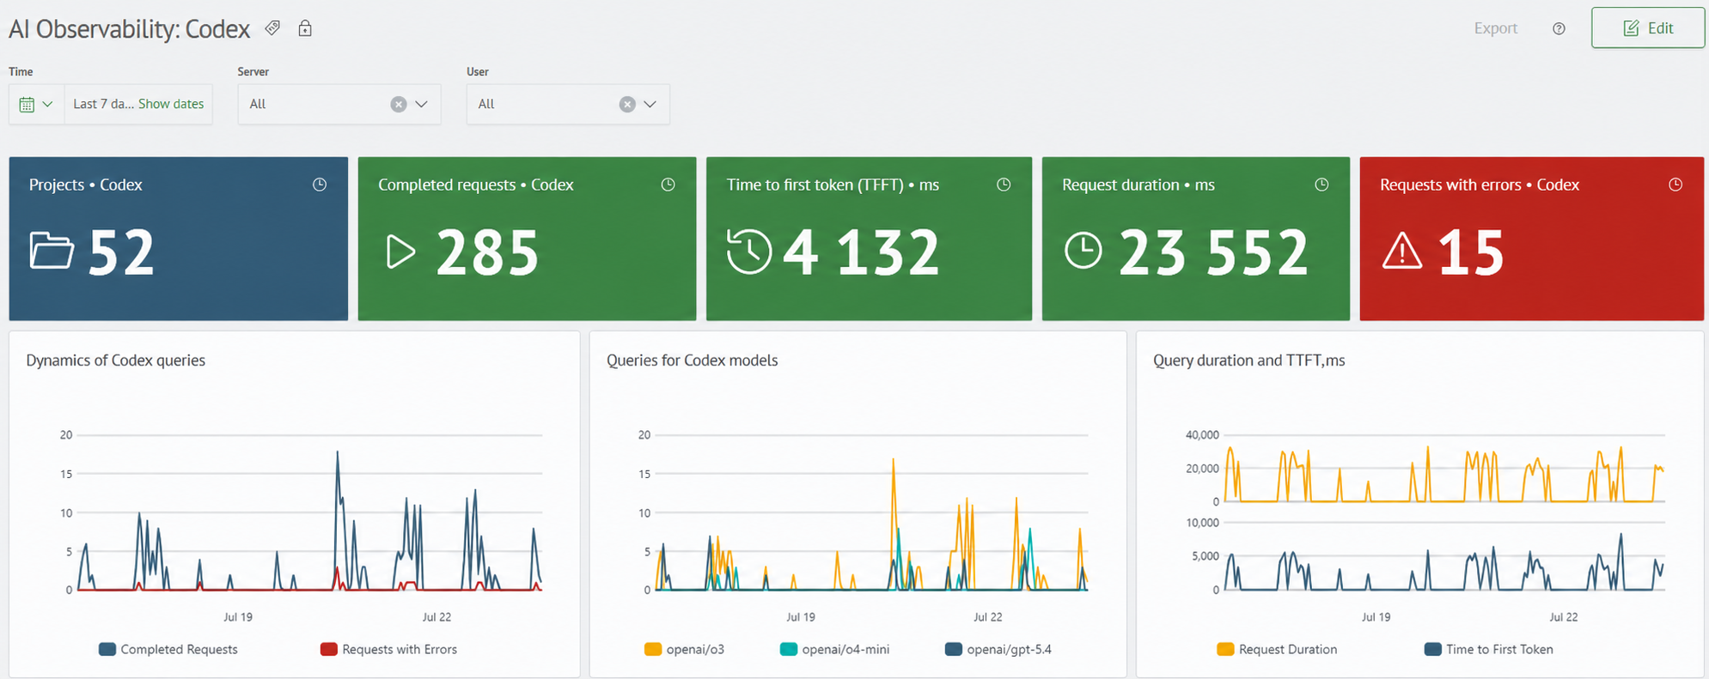Click the folder icon on Projects card
This screenshot has width=1709, height=679.
pos(52,251)
